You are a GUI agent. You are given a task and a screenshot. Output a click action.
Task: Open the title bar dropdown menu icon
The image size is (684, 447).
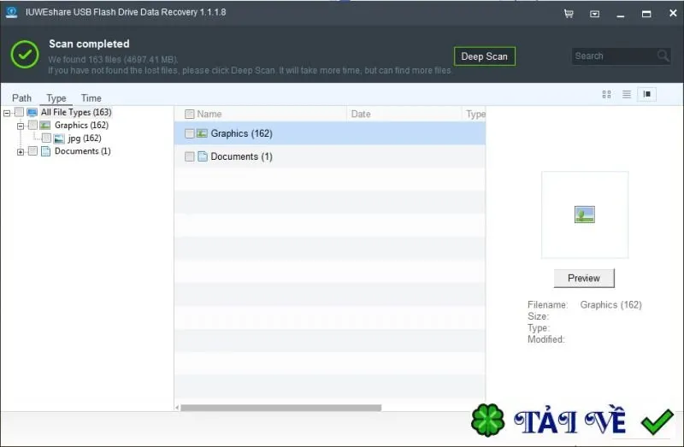(x=594, y=14)
